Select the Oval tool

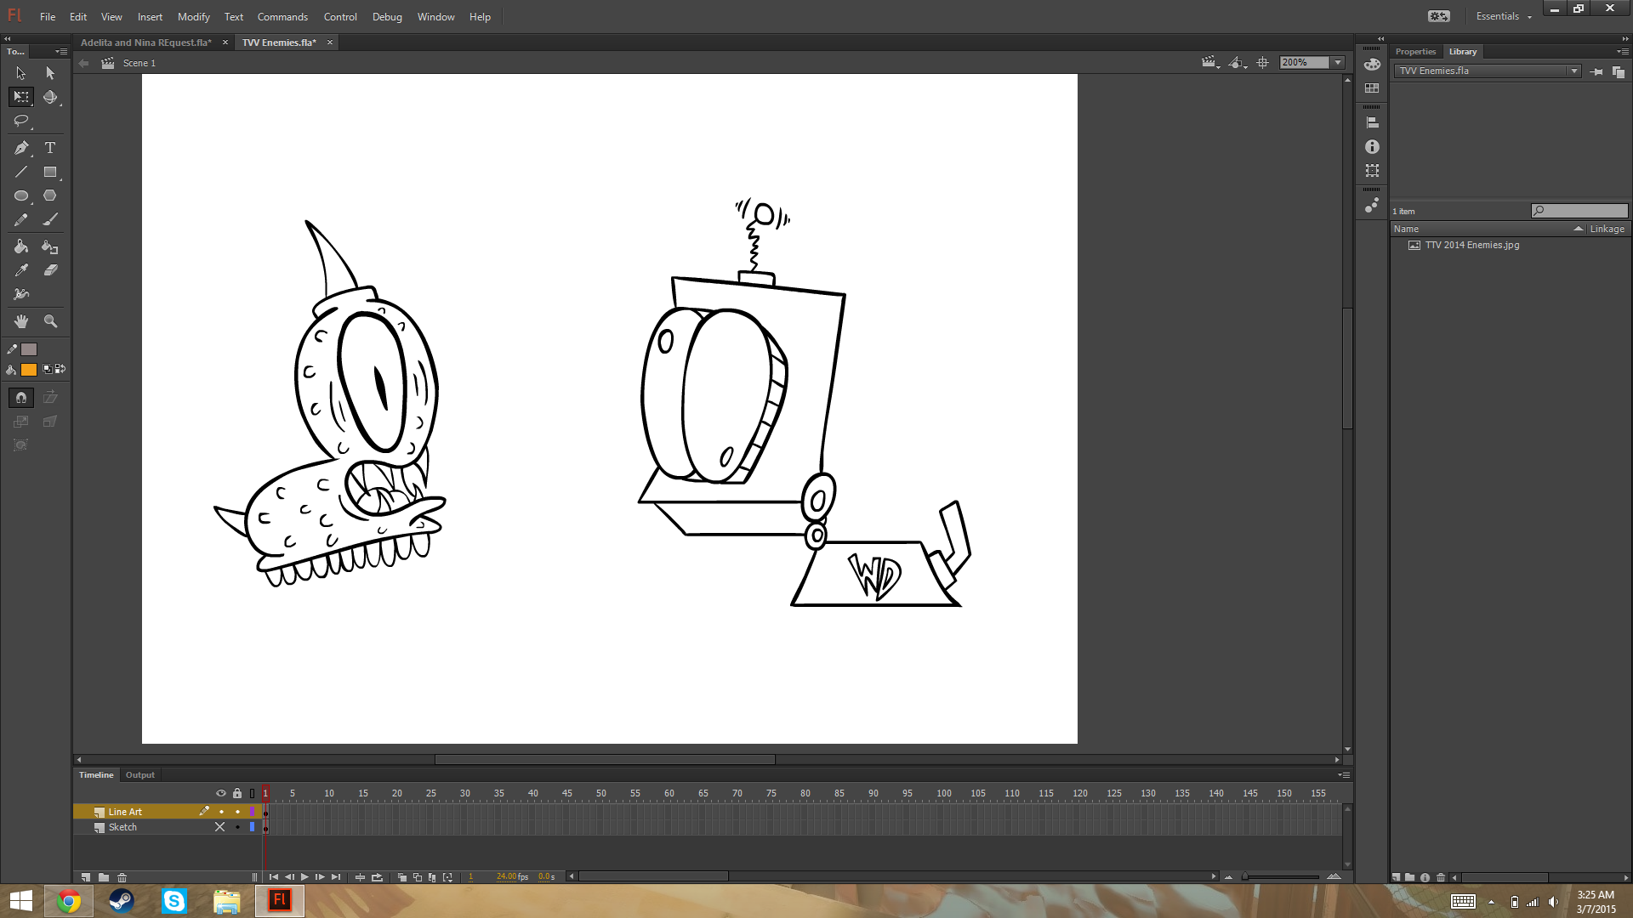click(21, 195)
